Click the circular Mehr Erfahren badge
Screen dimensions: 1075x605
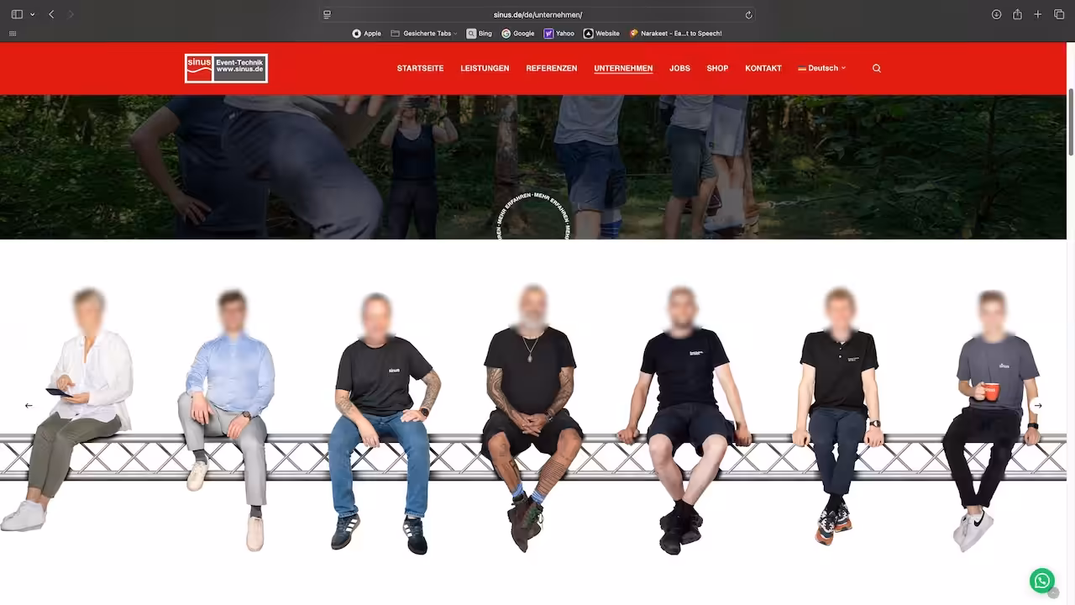(532, 216)
